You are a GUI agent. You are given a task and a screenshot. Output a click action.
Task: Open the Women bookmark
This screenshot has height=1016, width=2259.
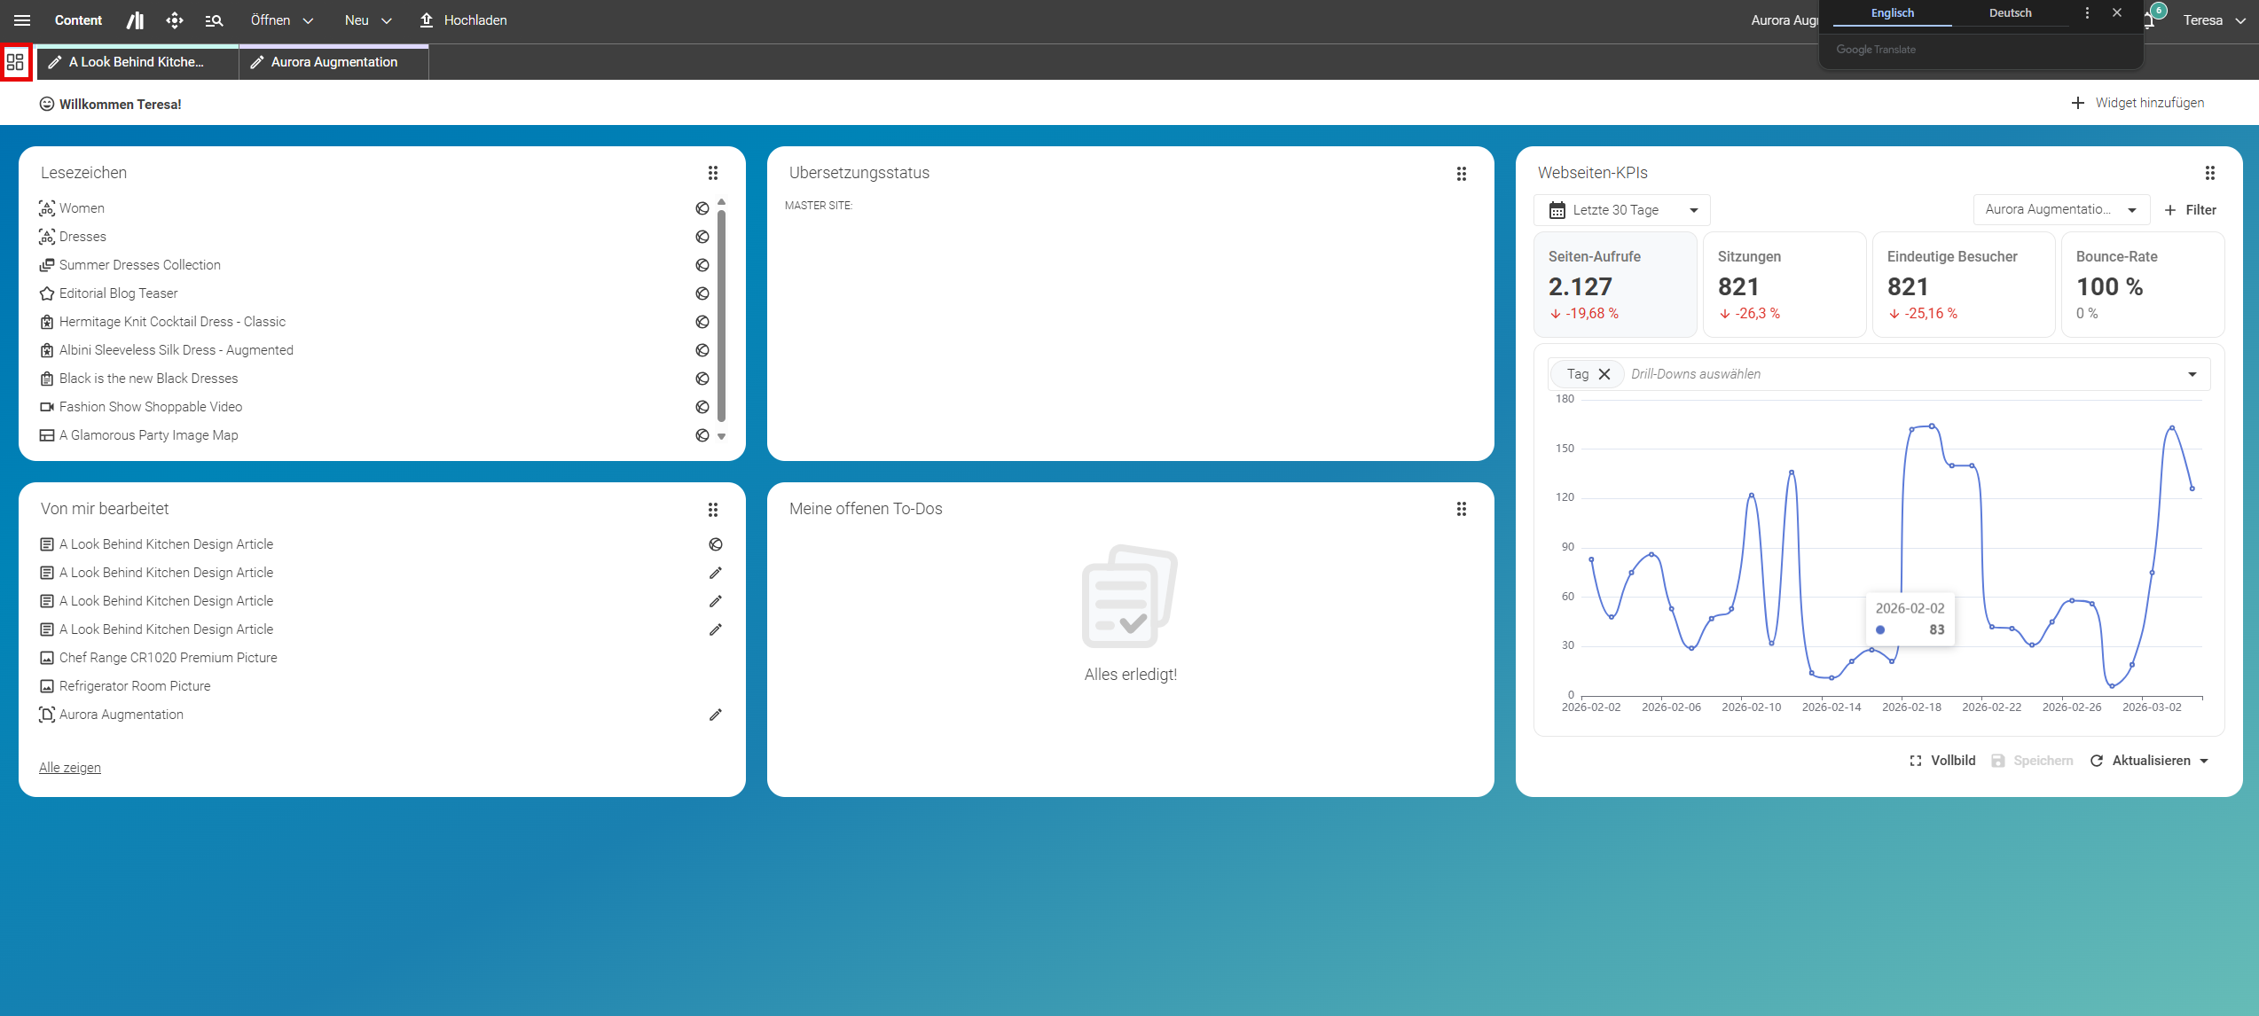click(82, 208)
